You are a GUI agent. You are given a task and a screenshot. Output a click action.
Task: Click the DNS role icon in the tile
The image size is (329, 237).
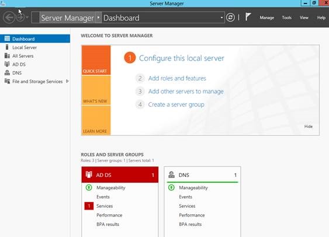pyautogui.click(x=171, y=175)
